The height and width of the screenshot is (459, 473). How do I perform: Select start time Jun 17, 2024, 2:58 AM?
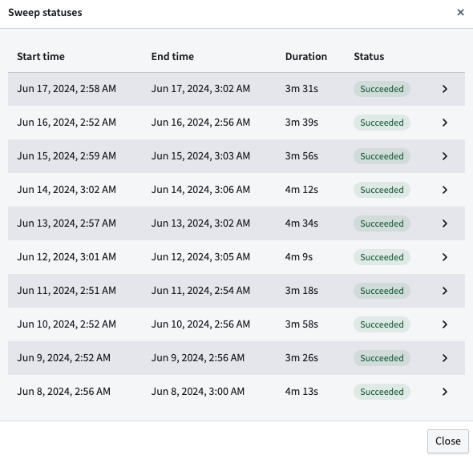67,89
